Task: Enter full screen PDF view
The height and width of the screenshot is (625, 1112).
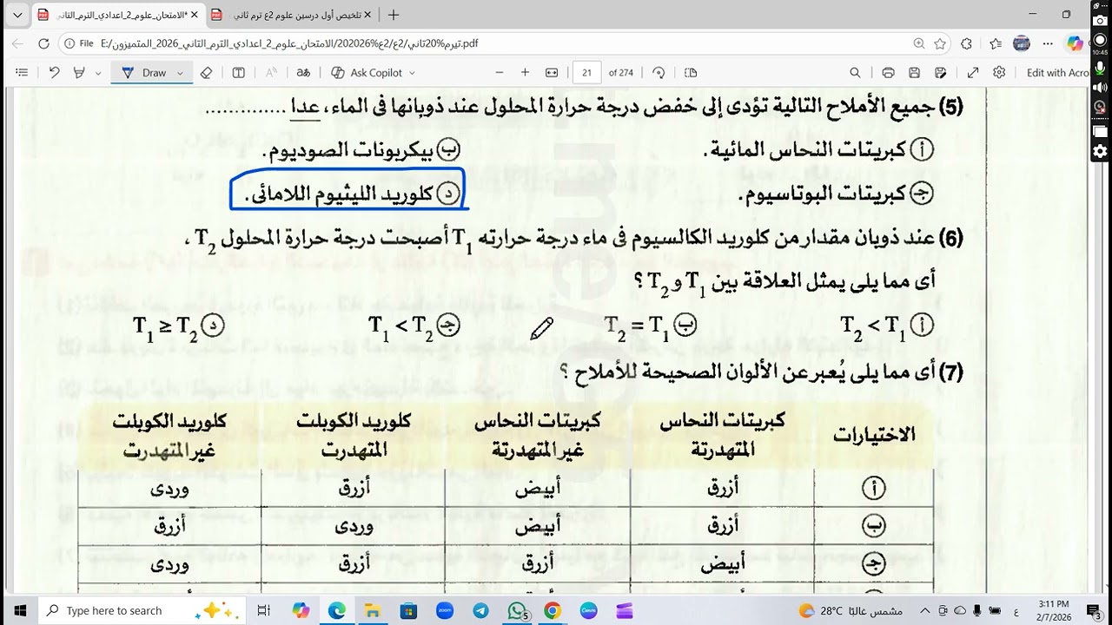Action: click(973, 73)
